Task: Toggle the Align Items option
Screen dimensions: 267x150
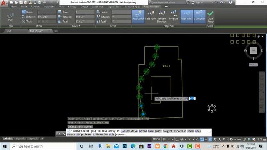Action: point(186,17)
